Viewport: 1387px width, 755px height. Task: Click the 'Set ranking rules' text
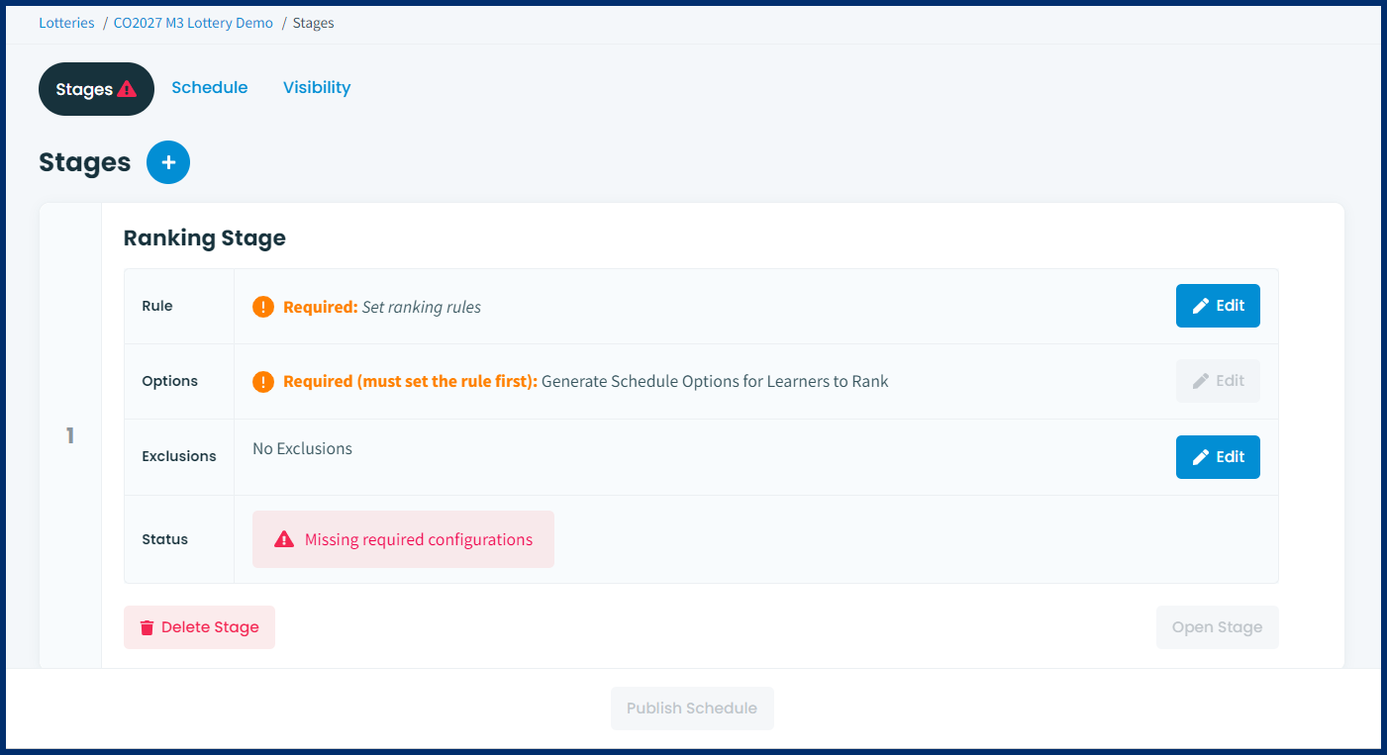(422, 307)
